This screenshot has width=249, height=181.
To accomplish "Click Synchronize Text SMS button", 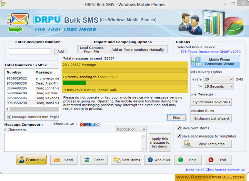I will 211,102.
